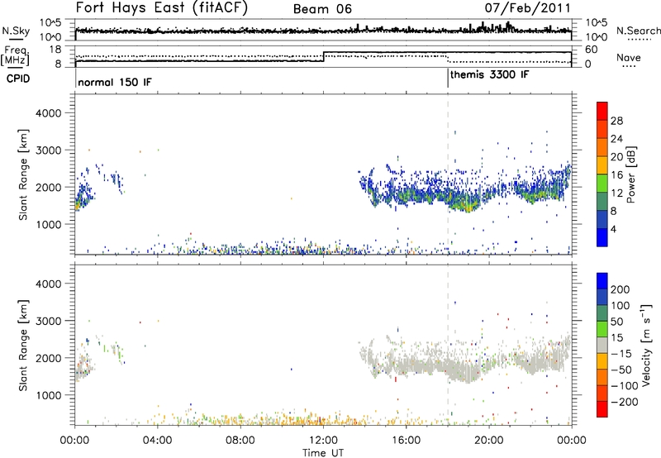Click the noise trace in the N.Sky panel
The image size is (661, 458).
pyautogui.click(x=323, y=31)
